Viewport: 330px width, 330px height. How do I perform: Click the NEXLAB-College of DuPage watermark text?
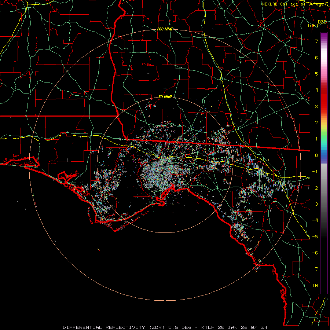coord(295,4)
